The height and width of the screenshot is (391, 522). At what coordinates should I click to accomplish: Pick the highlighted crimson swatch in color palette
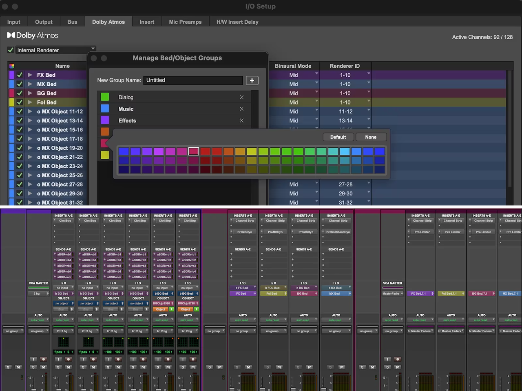point(194,151)
